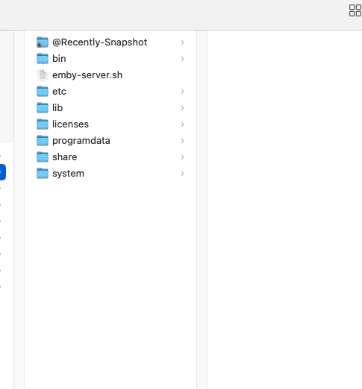The image size is (362, 389).
Task: Select the share folder name
Action: [x=65, y=157]
